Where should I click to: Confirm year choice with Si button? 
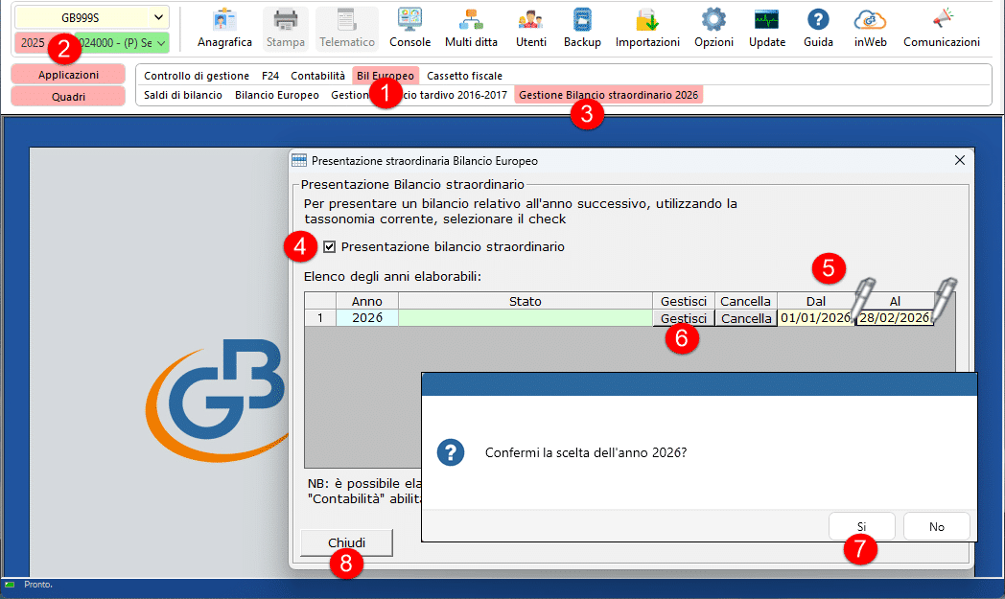click(x=861, y=526)
